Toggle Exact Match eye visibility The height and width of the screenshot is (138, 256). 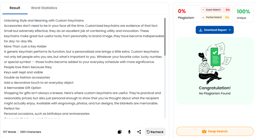pos(203,10)
